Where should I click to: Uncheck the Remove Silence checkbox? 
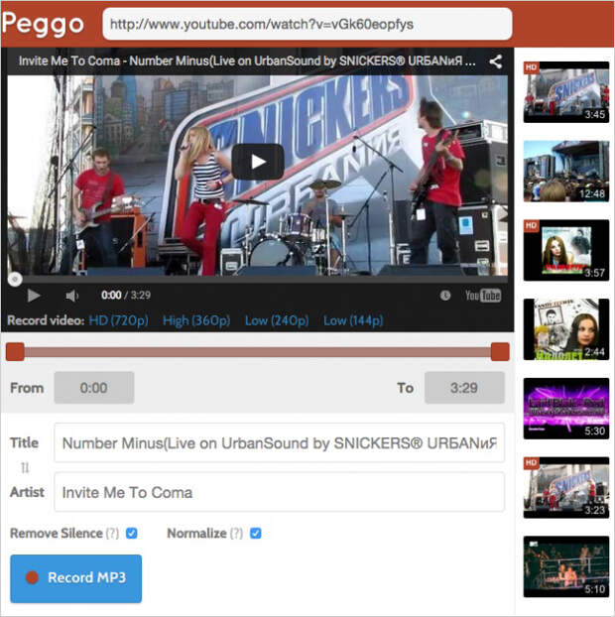point(131,534)
